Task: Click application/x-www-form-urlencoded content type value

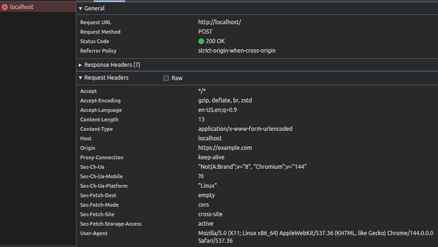Action: click(245, 128)
